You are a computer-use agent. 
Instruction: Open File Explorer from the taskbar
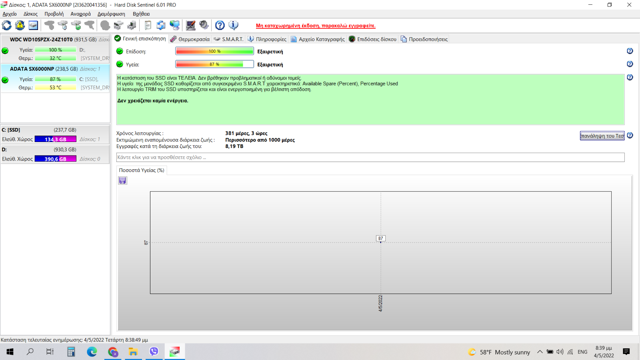(133, 352)
